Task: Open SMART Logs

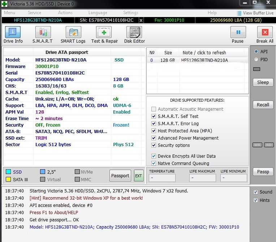Action: click(x=73, y=32)
